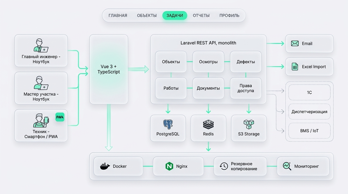Click the green PWA badge

(60, 117)
